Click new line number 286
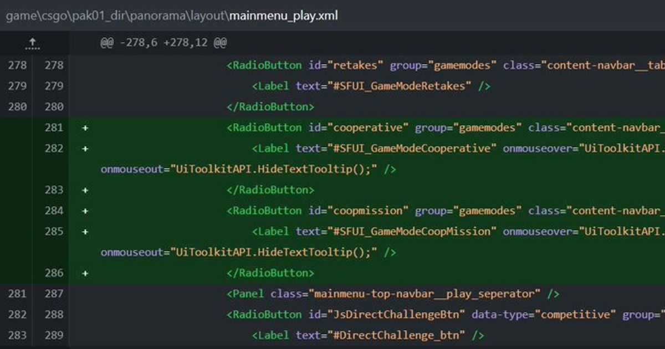This screenshot has width=665, height=349. tap(54, 273)
